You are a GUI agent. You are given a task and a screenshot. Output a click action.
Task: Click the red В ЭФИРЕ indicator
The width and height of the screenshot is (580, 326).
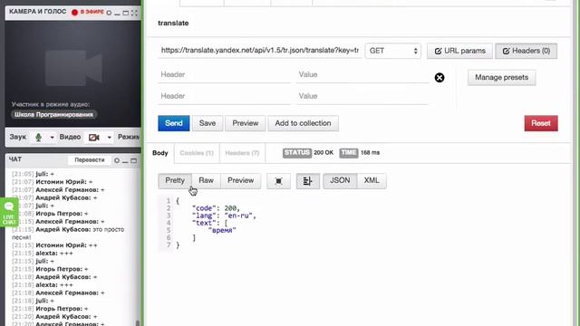pyautogui.click(x=88, y=12)
